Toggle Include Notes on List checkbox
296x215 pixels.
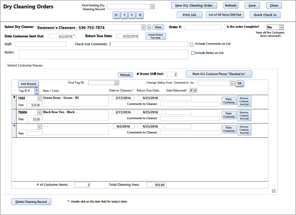193,53
